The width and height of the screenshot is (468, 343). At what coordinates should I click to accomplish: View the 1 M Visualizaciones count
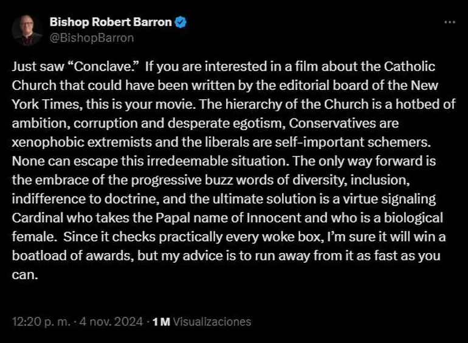point(202,321)
